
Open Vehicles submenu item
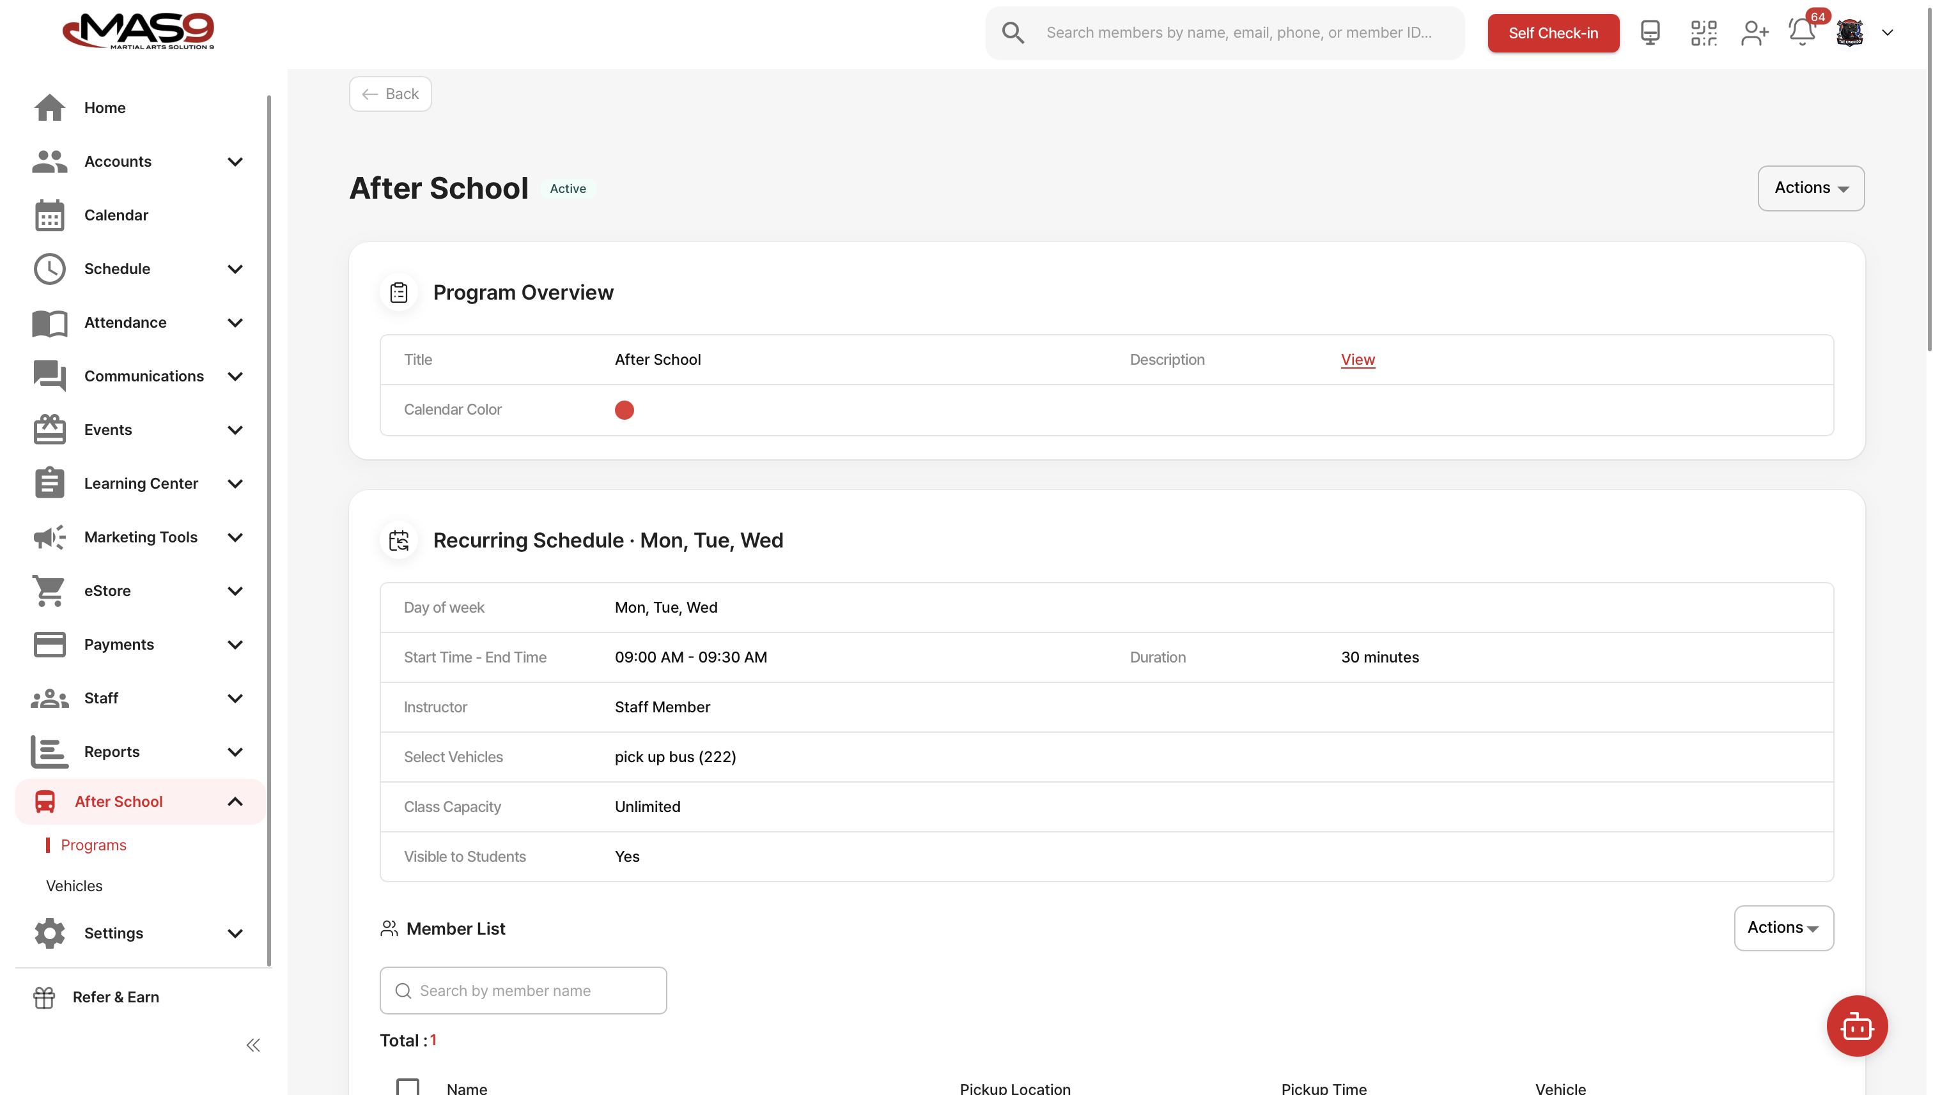coord(74,886)
